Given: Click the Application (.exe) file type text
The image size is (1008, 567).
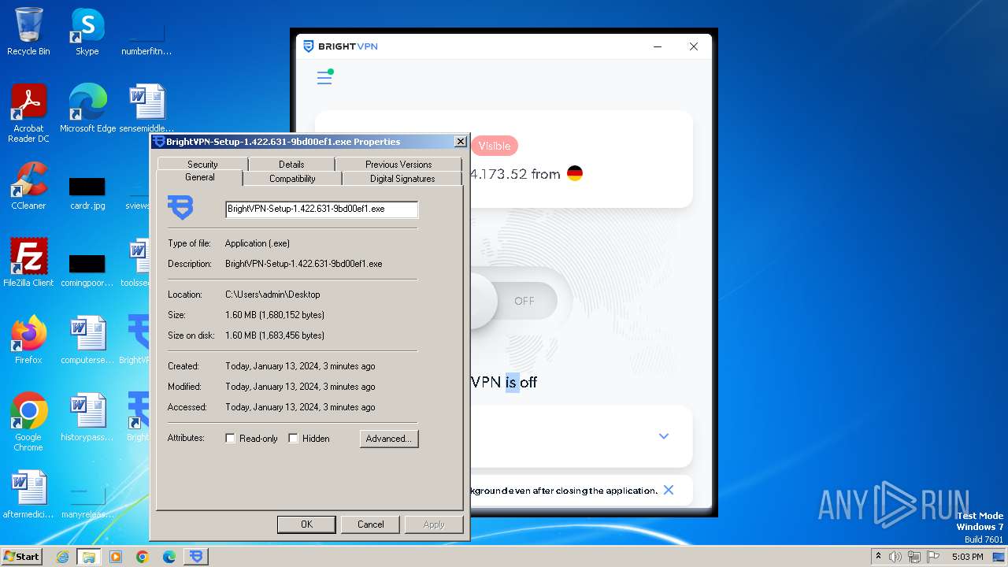Looking at the screenshot, I should tap(258, 244).
